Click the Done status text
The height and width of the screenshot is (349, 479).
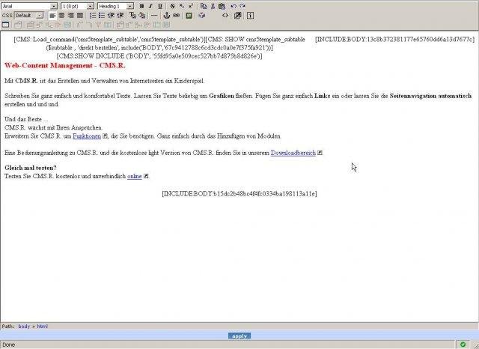click(x=8, y=345)
